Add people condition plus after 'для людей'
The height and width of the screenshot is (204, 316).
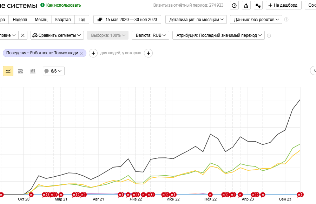148,53
